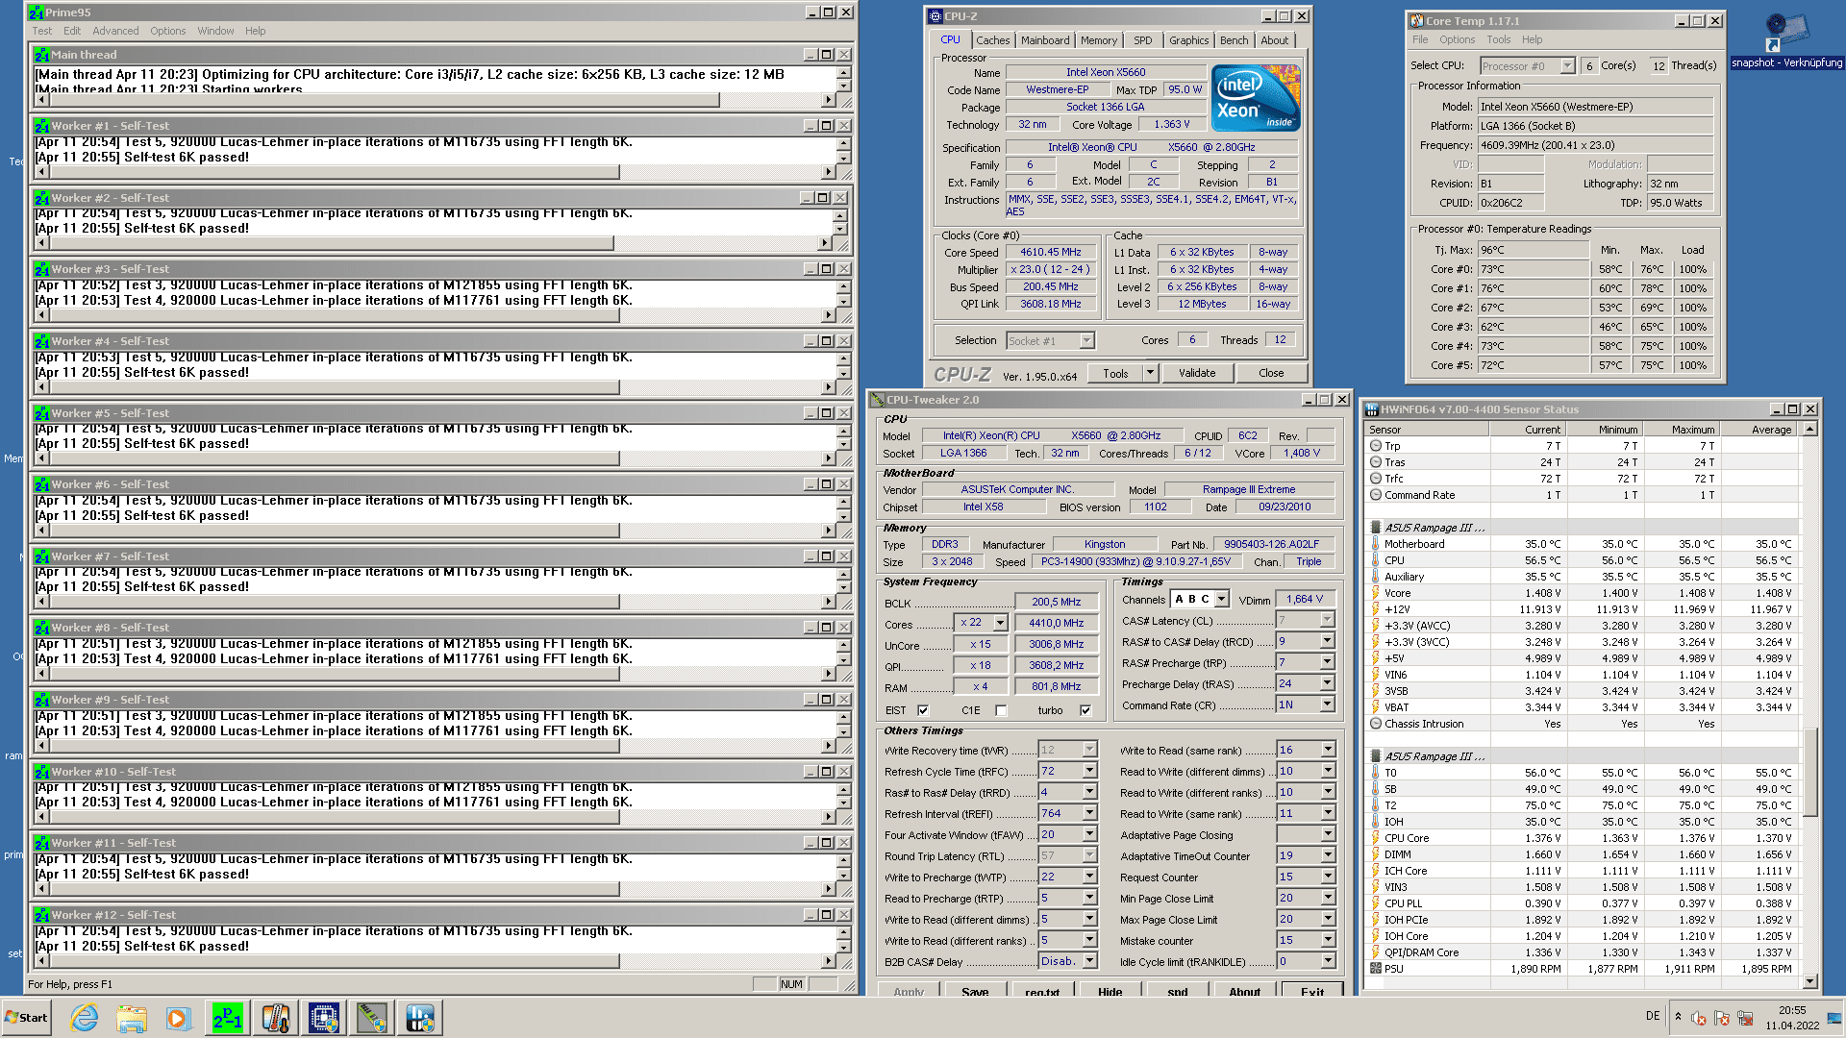Screen dimensions: 1846x1038
Task: Open Action Center flag tray icon
Action: [x=1721, y=1018]
